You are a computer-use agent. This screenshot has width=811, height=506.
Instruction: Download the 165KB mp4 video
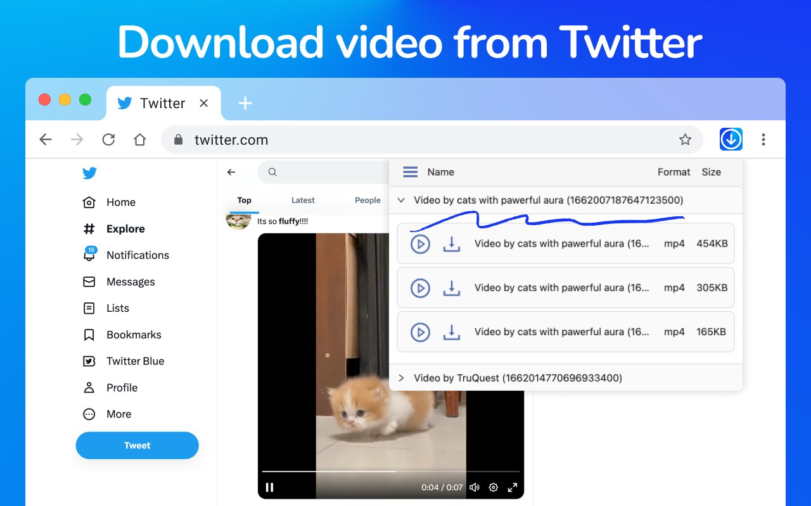[451, 332]
